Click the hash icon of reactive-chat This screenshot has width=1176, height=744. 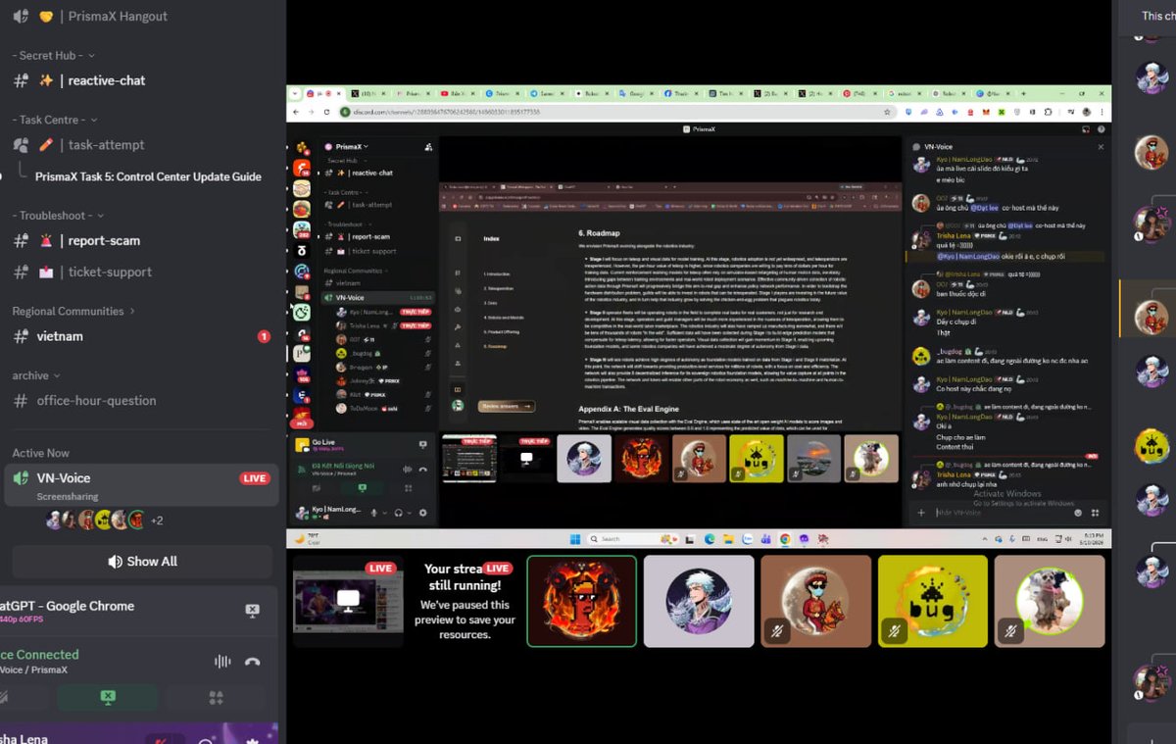21,80
